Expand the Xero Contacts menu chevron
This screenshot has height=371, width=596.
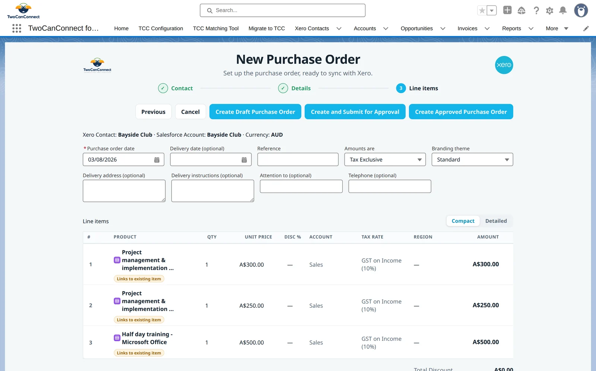pyautogui.click(x=339, y=28)
